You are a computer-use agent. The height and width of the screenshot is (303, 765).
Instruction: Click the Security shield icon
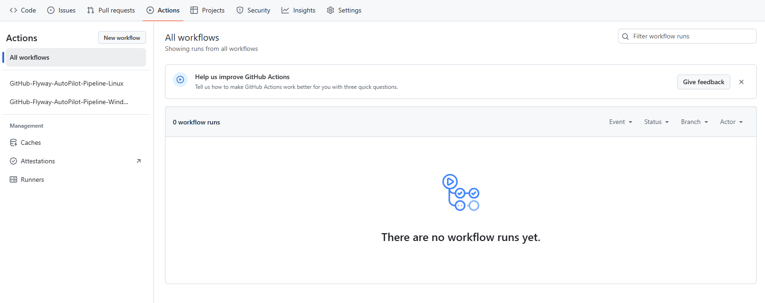pyautogui.click(x=240, y=10)
